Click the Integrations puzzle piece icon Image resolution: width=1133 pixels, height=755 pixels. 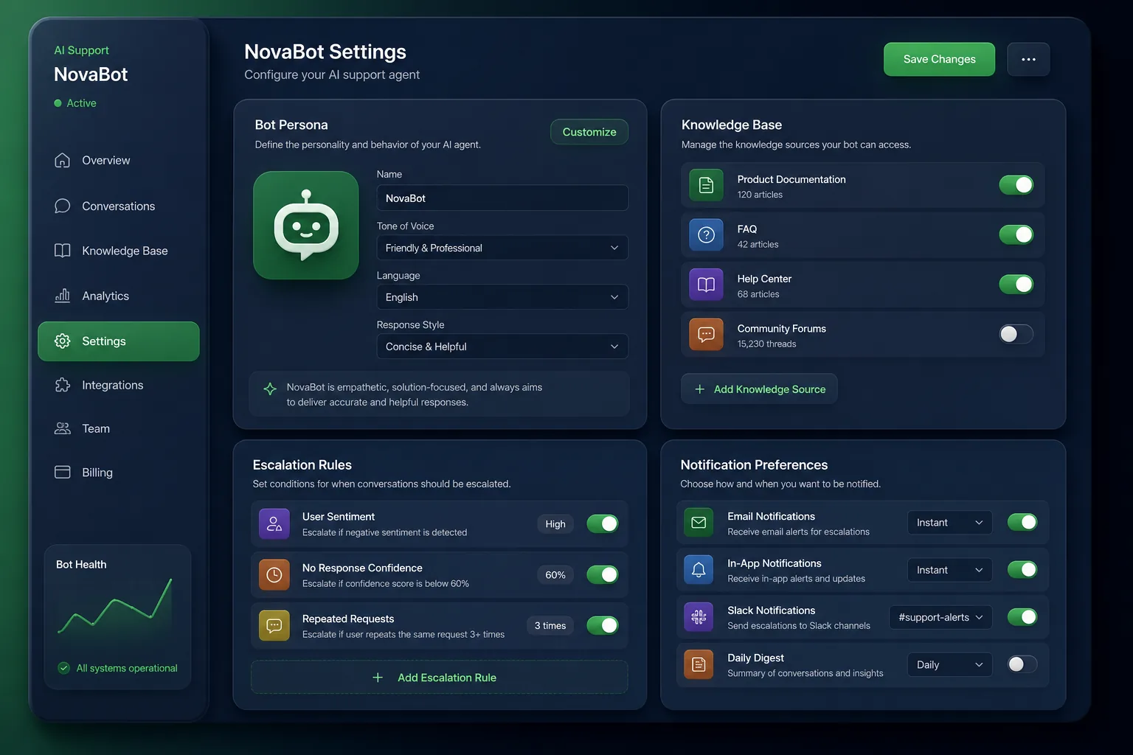tap(63, 385)
